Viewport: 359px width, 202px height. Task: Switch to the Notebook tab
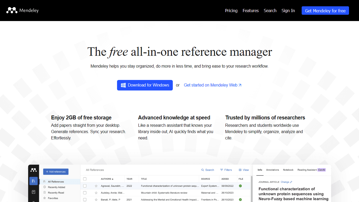pos(288,170)
